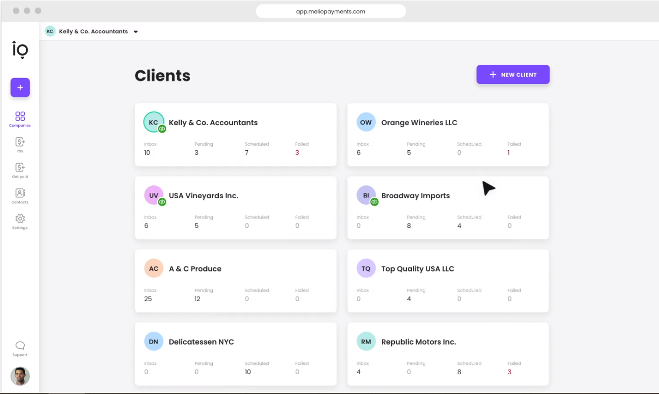659x394 pixels.
Task: Open the Pay section
Action: tap(20, 145)
